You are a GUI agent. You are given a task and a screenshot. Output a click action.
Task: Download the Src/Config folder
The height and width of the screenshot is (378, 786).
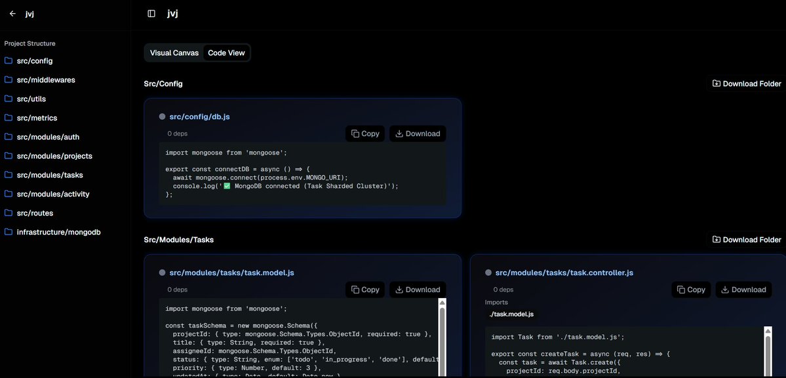point(747,84)
